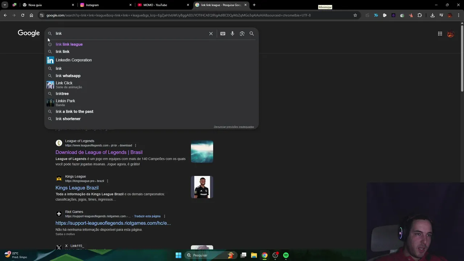Bookmark this page with the star
The width and height of the screenshot is (464, 261).
(355, 15)
